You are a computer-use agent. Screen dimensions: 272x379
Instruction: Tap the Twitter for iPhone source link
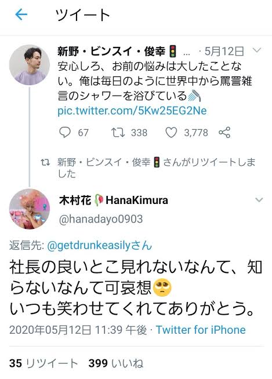tap(201, 330)
